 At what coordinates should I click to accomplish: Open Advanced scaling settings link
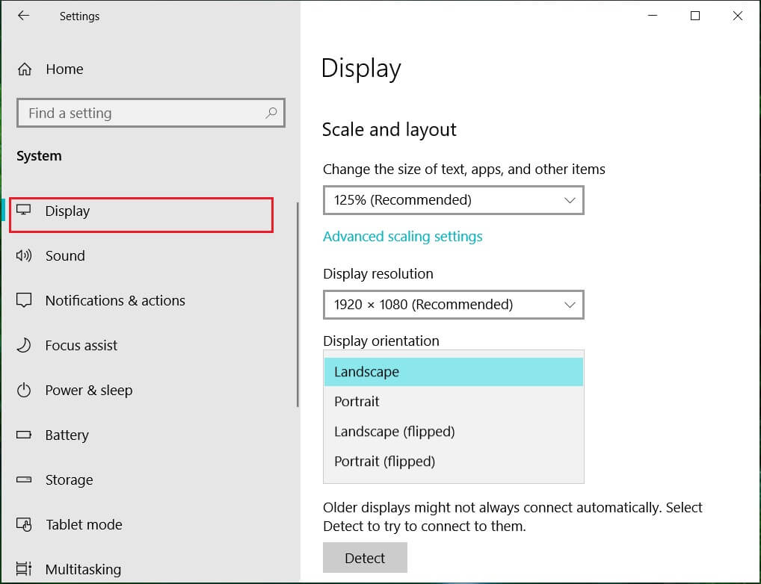(x=403, y=236)
